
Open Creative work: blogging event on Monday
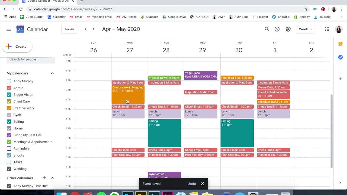[x=128, y=95]
